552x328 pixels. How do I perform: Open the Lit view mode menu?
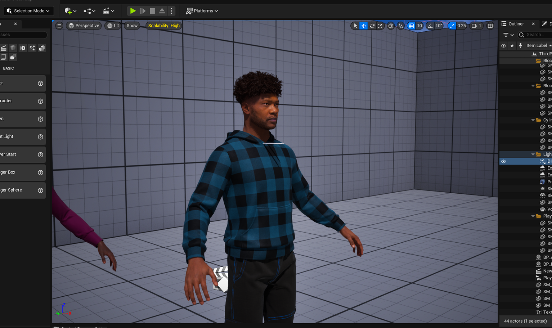113,26
